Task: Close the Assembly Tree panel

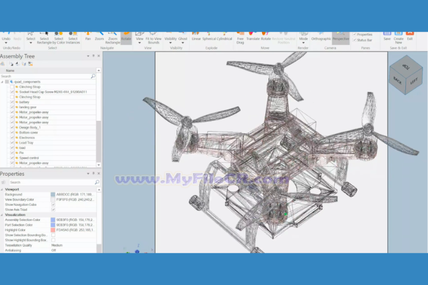Action: pyautogui.click(x=99, y=56)
